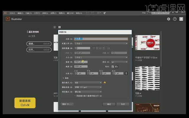189x118 pixels.
Task: Select portrait orientation icon
Action: point(113,67)
